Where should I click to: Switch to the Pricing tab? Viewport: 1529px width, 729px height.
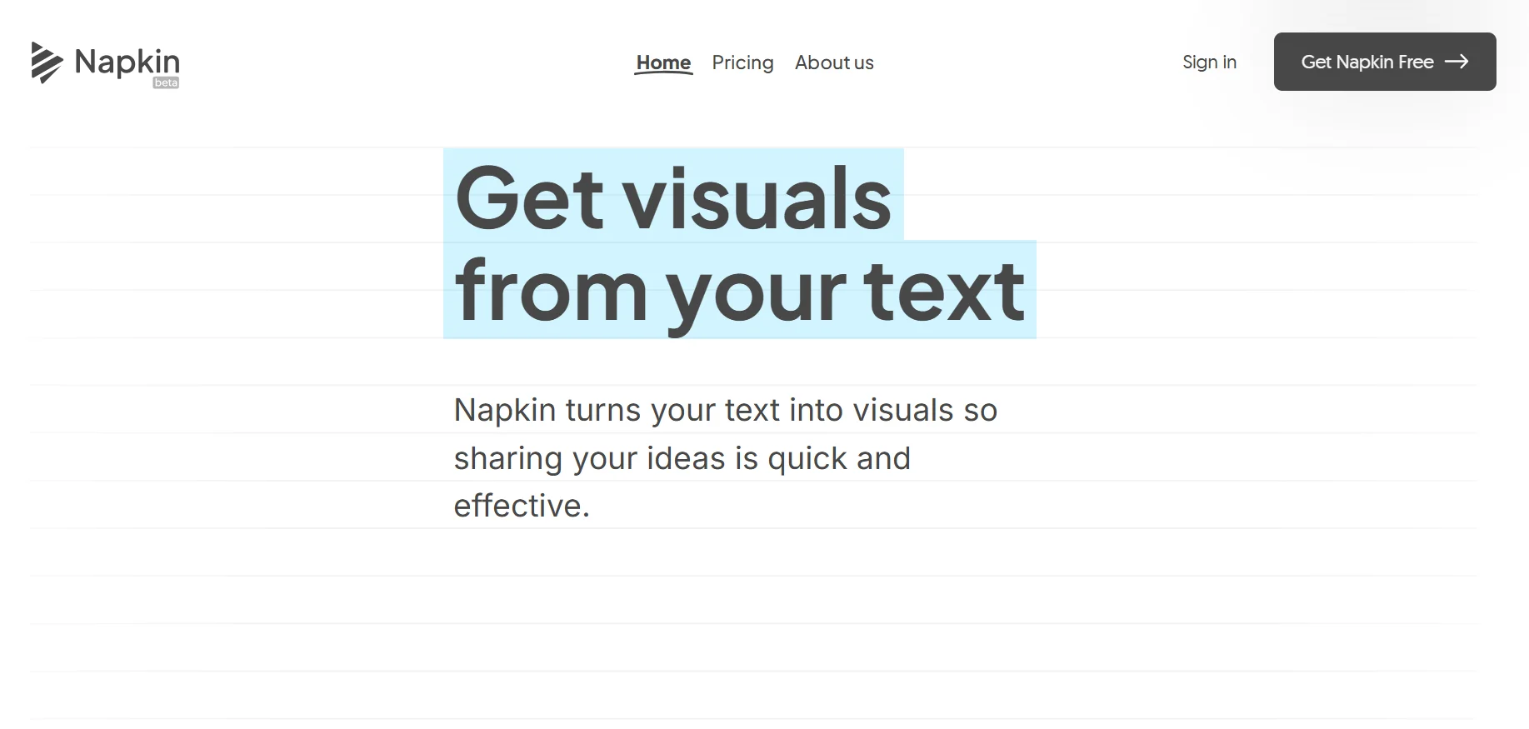(x=742, y=62)
